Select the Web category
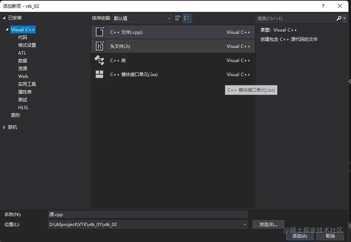 click(23, 76)
